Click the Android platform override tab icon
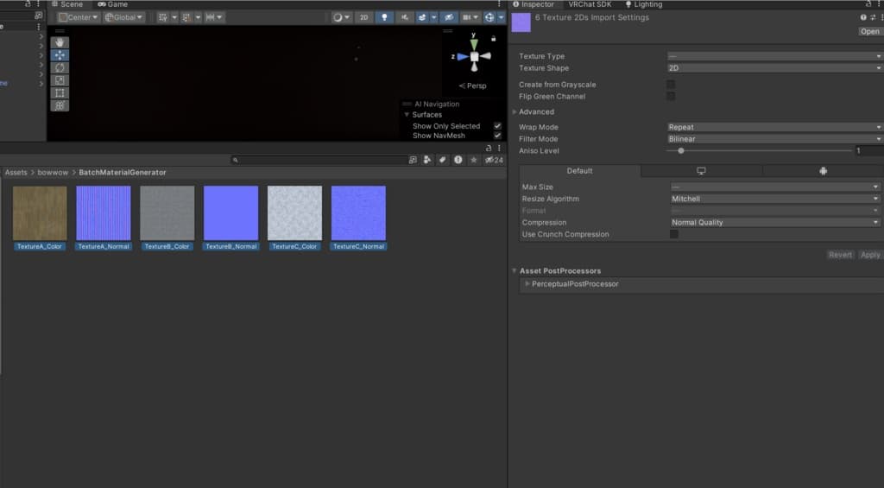Screen dimensions: 884x488 (x=823, y=171)
